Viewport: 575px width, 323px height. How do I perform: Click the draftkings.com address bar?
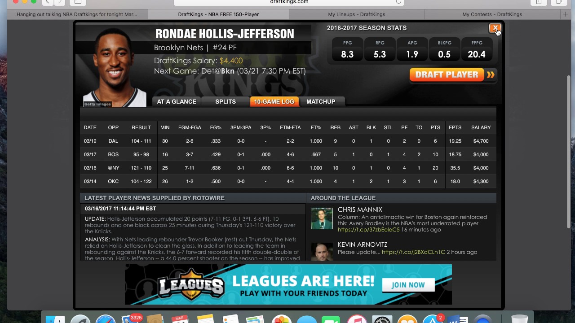click(x=289, y=2)
